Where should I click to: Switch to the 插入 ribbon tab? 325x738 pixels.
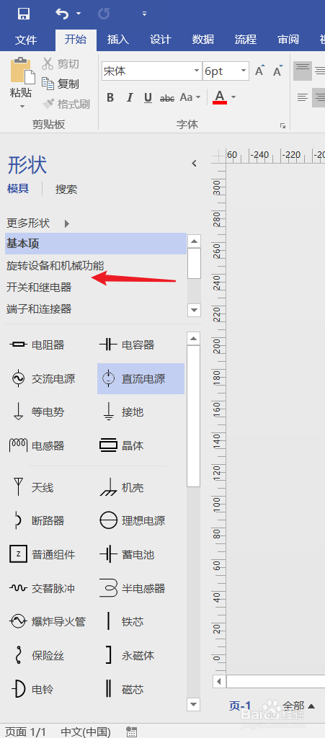(x=117, y=40)
